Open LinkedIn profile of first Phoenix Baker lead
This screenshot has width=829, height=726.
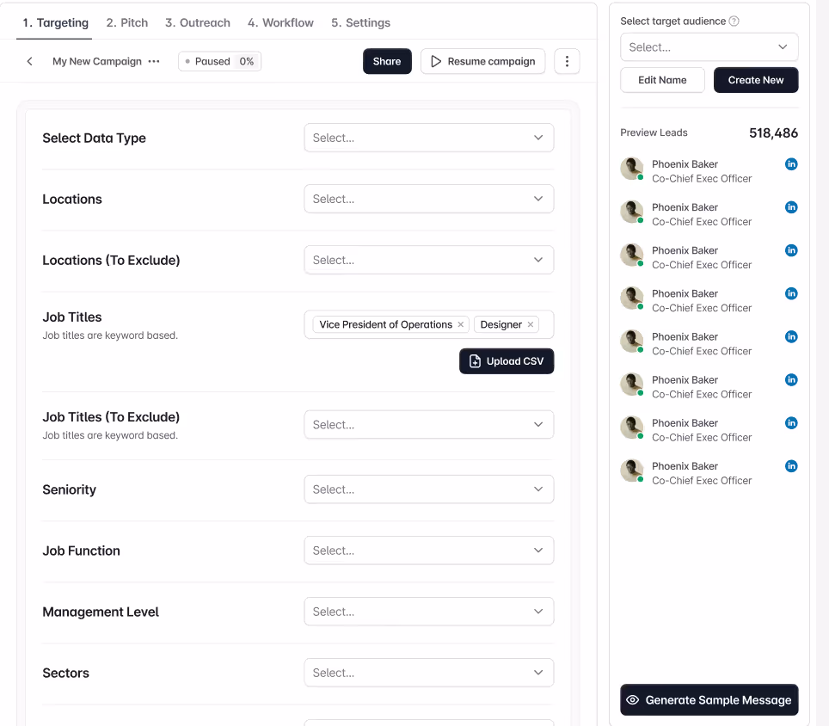[791, 164]
